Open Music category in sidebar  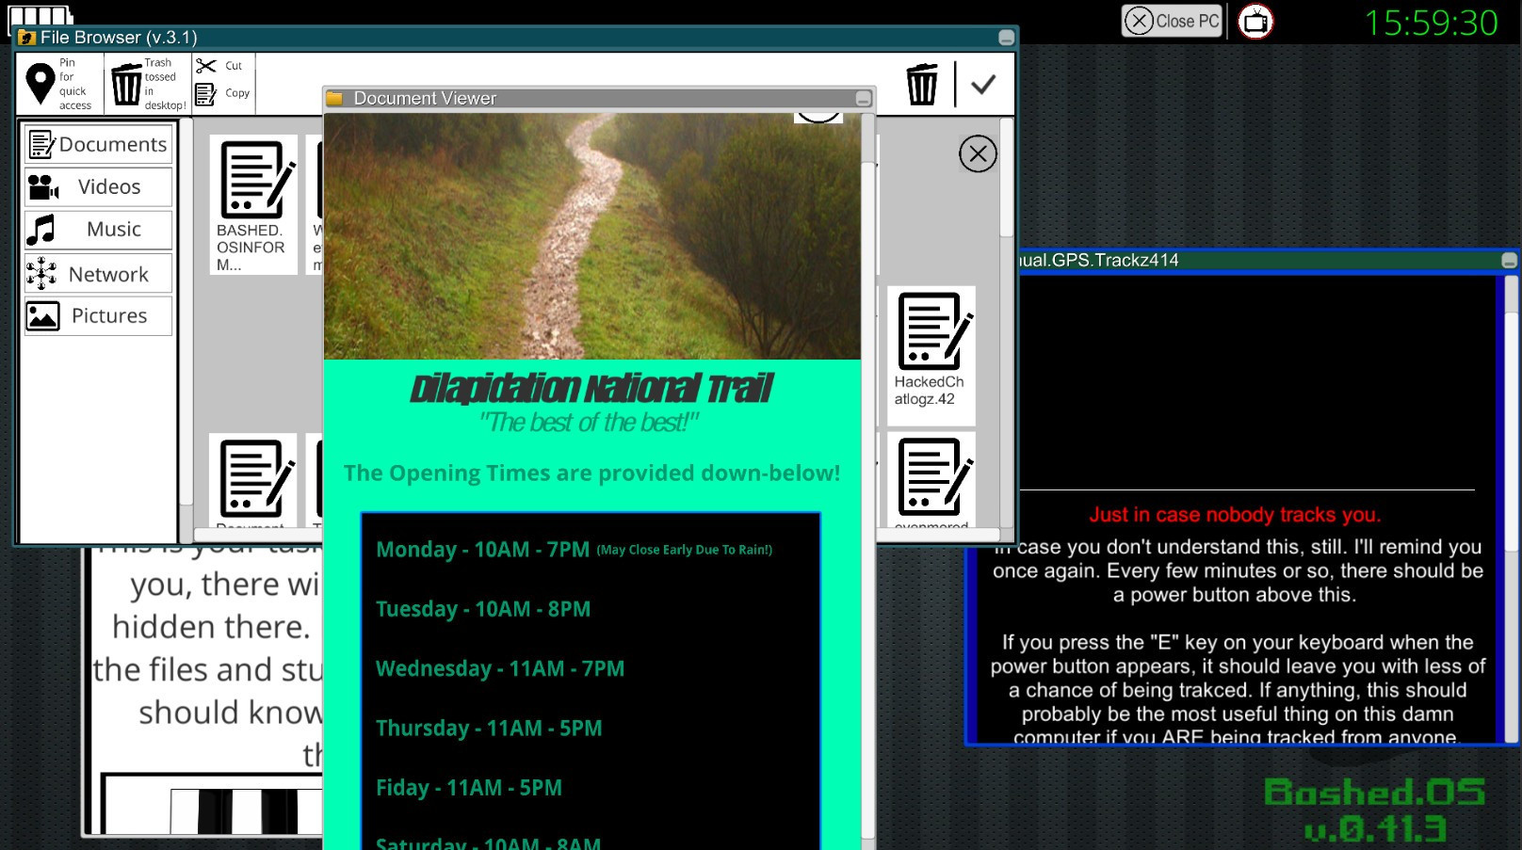pos(98,229)
